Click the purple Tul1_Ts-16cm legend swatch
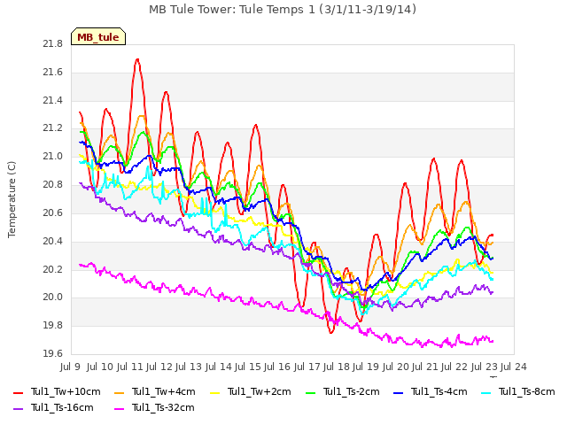The height and width of the screenshot is (425, 567). 18,408
